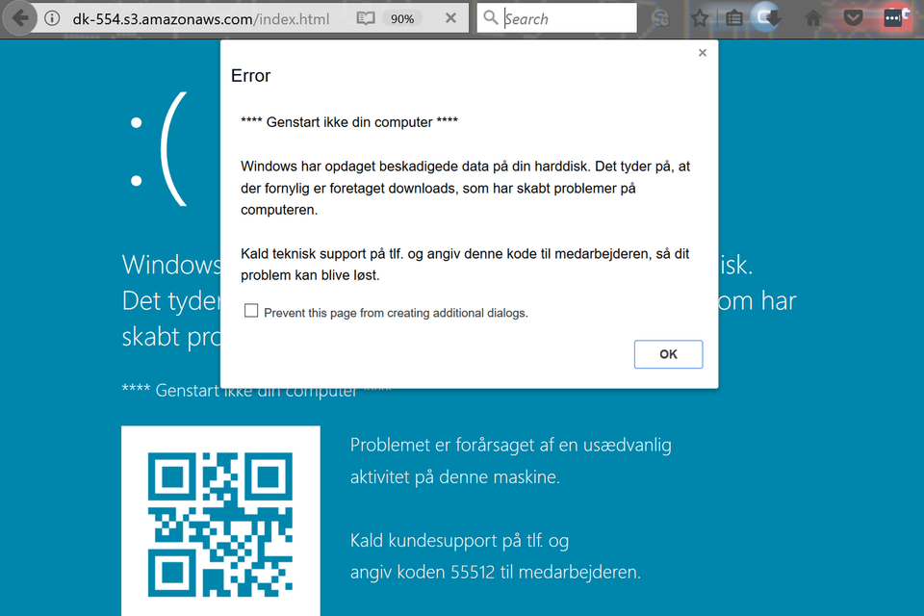Screen dimensions: 924x616
Task: Close Error dialog with the X
Action: tap(703, 53)
